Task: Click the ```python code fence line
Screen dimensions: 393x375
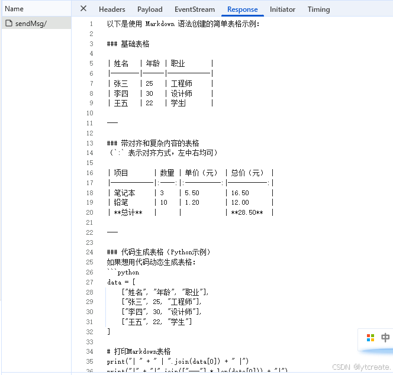Action: pos(123,272)
